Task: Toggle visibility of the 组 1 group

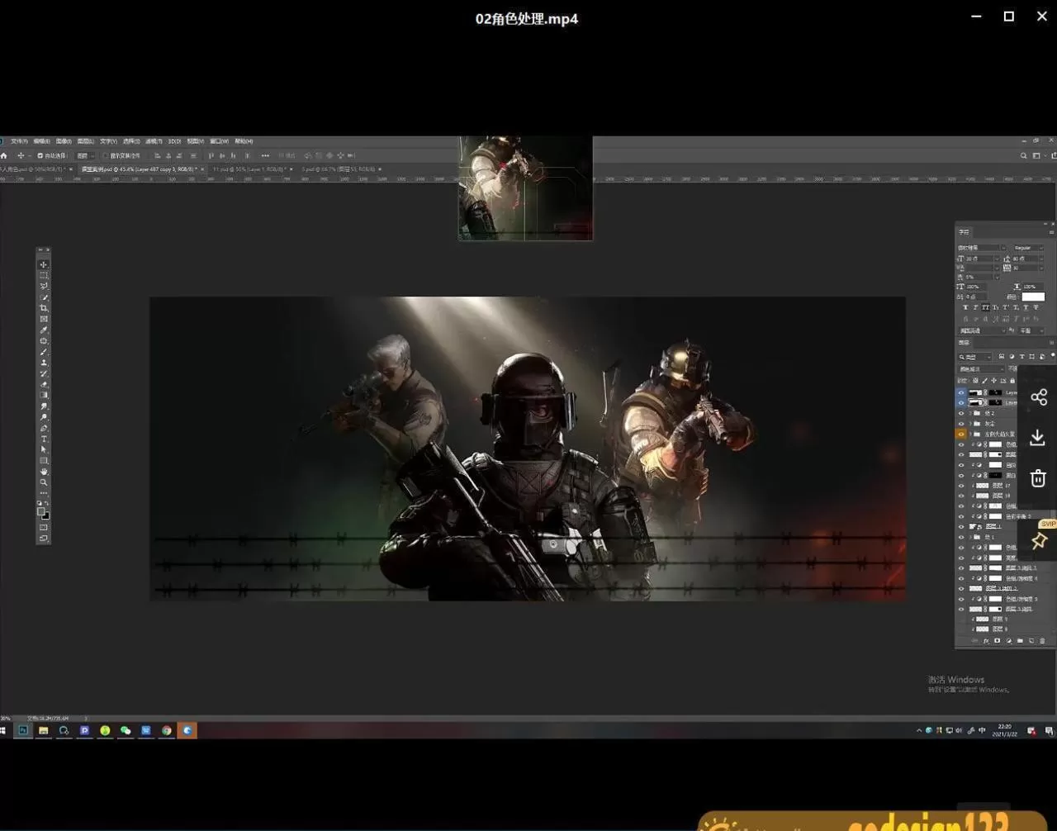Action: [961, 537]
